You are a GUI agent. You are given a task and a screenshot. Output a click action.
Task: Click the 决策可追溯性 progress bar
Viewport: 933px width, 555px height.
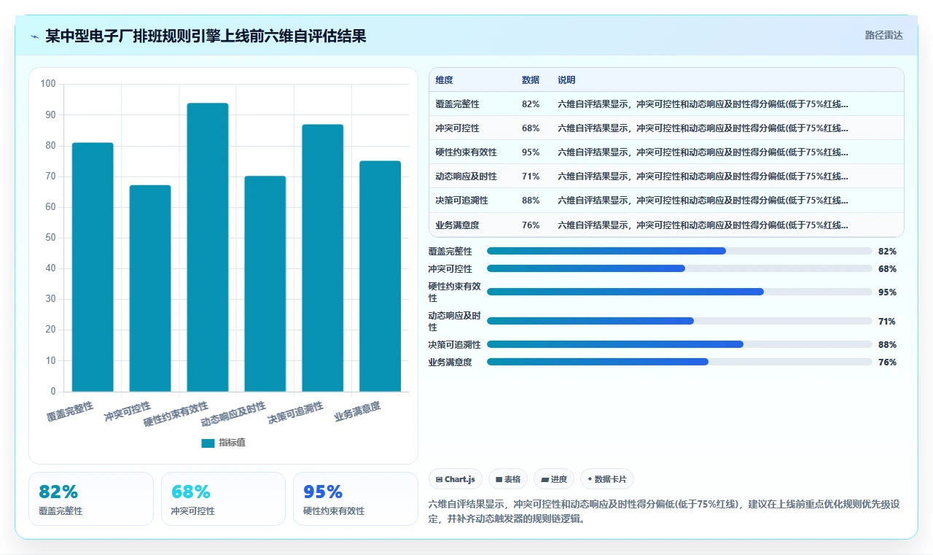[x=679, y=344]
